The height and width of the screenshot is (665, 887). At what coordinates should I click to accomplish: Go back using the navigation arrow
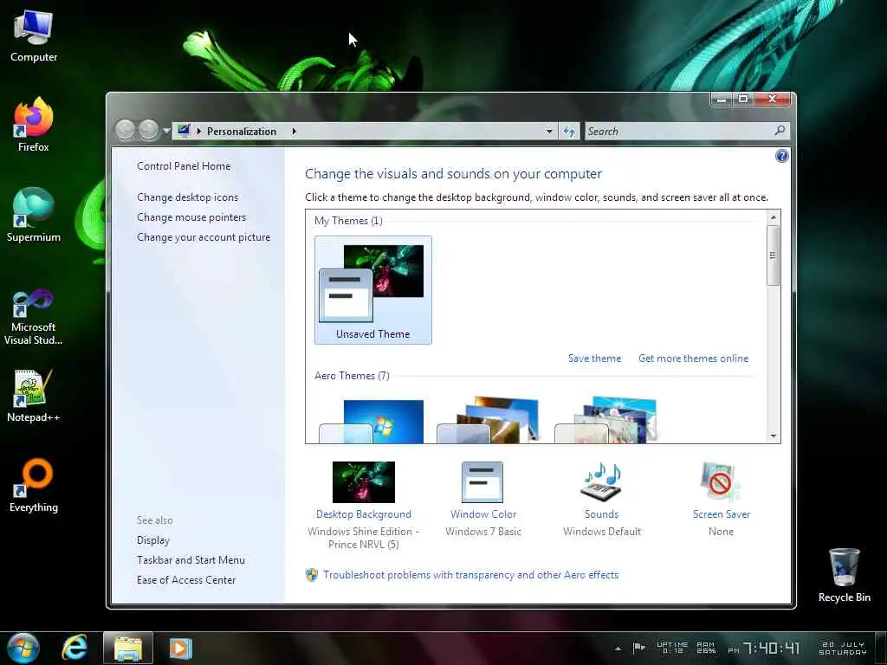click(x=125, y=130)
